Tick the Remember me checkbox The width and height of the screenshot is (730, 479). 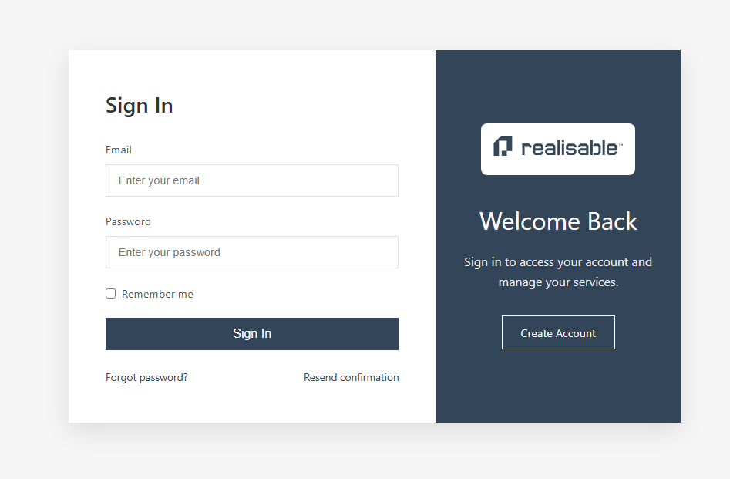pos(111,294)
